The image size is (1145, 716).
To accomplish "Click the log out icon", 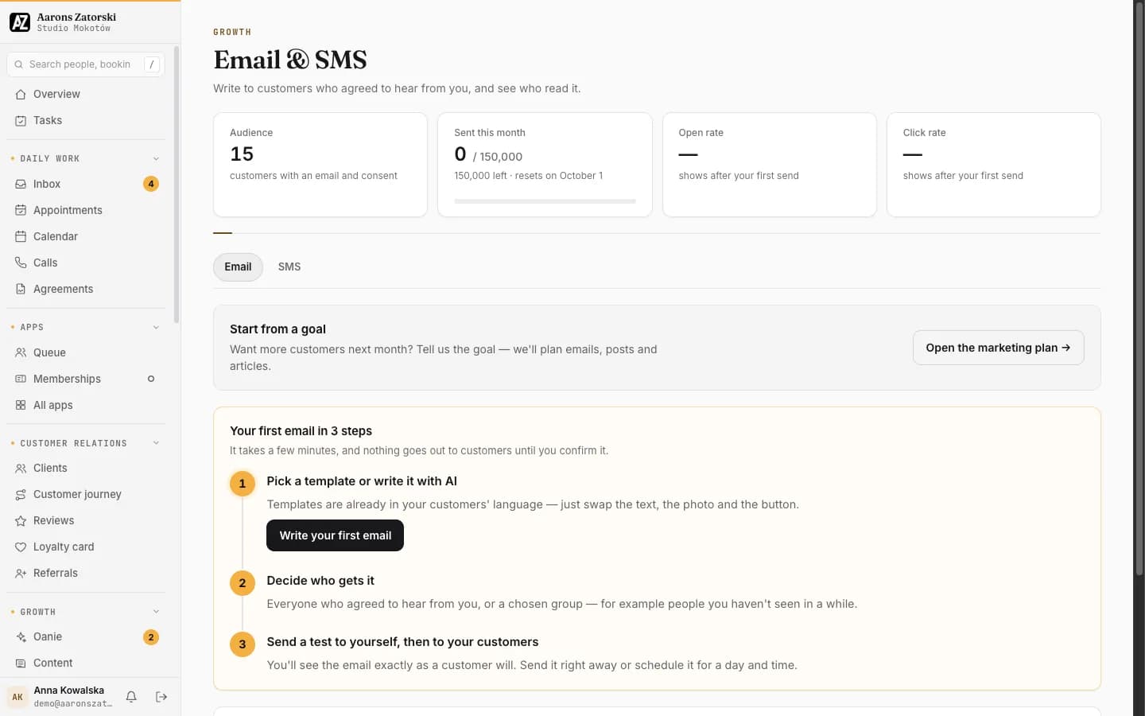I will (161, 697).
